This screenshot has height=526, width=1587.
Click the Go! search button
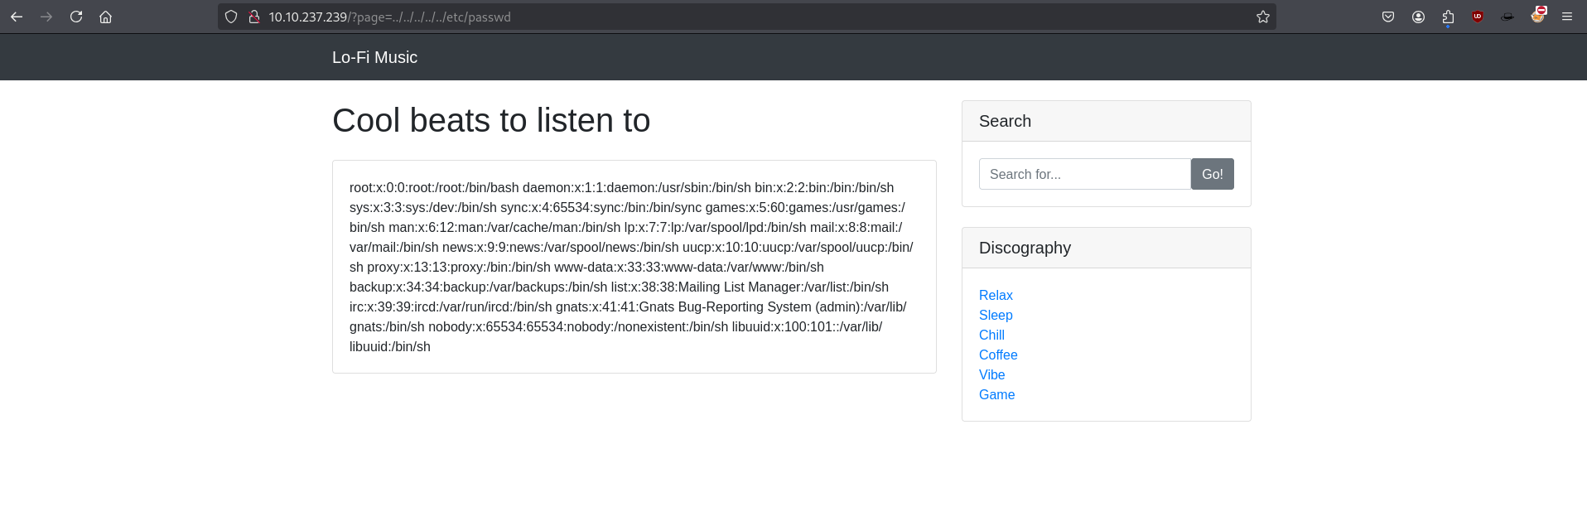click(1212, 174)
